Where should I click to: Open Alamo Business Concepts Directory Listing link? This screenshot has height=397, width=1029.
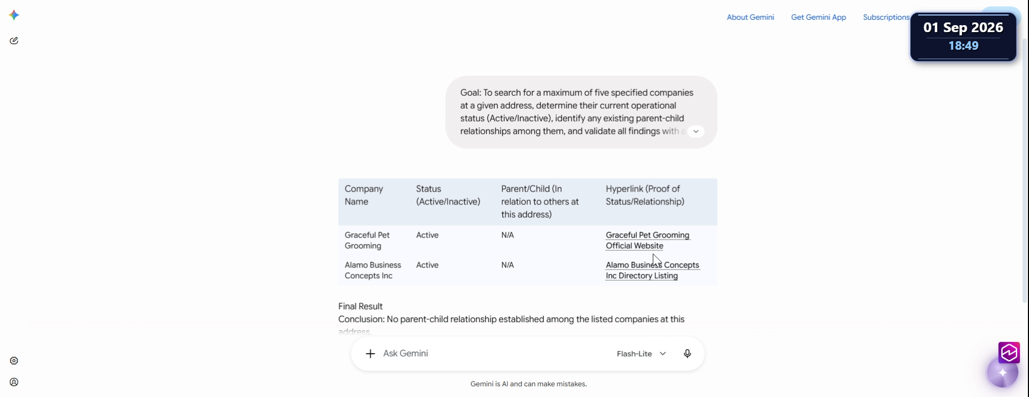(652, 270)
